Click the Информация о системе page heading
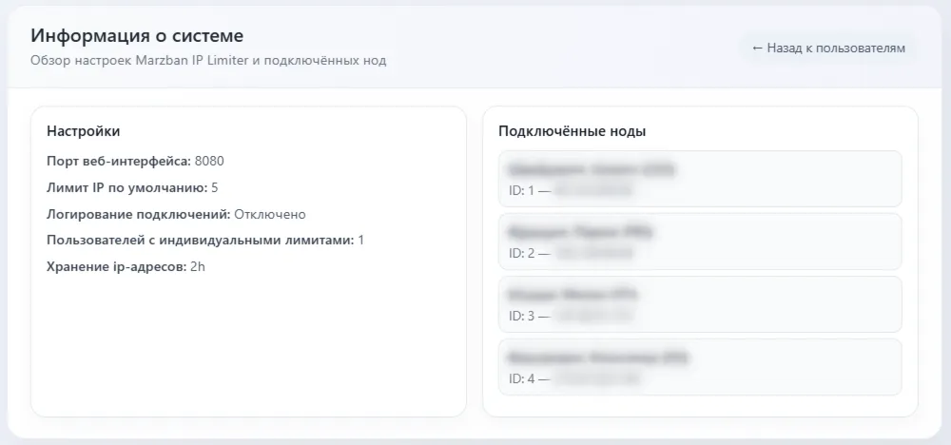Screen dimensions: 951x445 (137, 36)
